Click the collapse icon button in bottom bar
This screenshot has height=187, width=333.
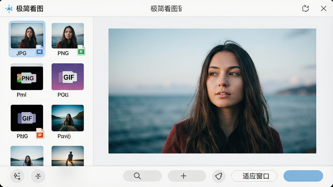38,176
